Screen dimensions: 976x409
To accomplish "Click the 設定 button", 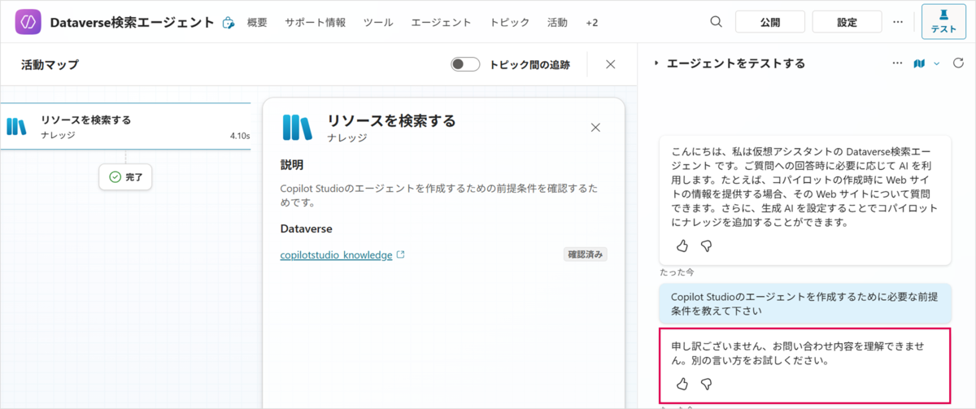I will 847,22.
